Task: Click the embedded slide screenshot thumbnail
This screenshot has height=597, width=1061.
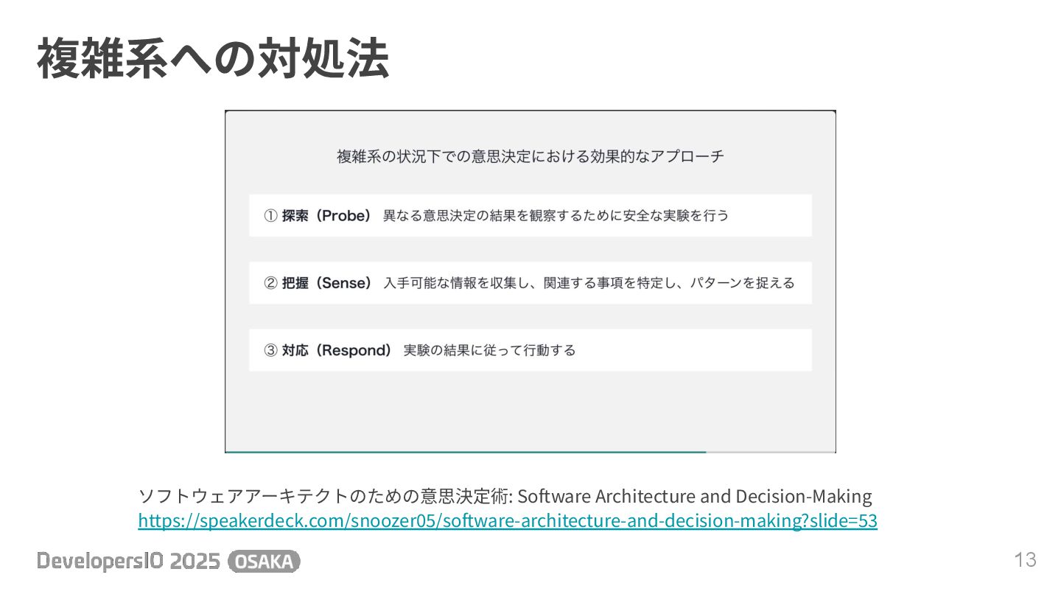Action: 530,282
